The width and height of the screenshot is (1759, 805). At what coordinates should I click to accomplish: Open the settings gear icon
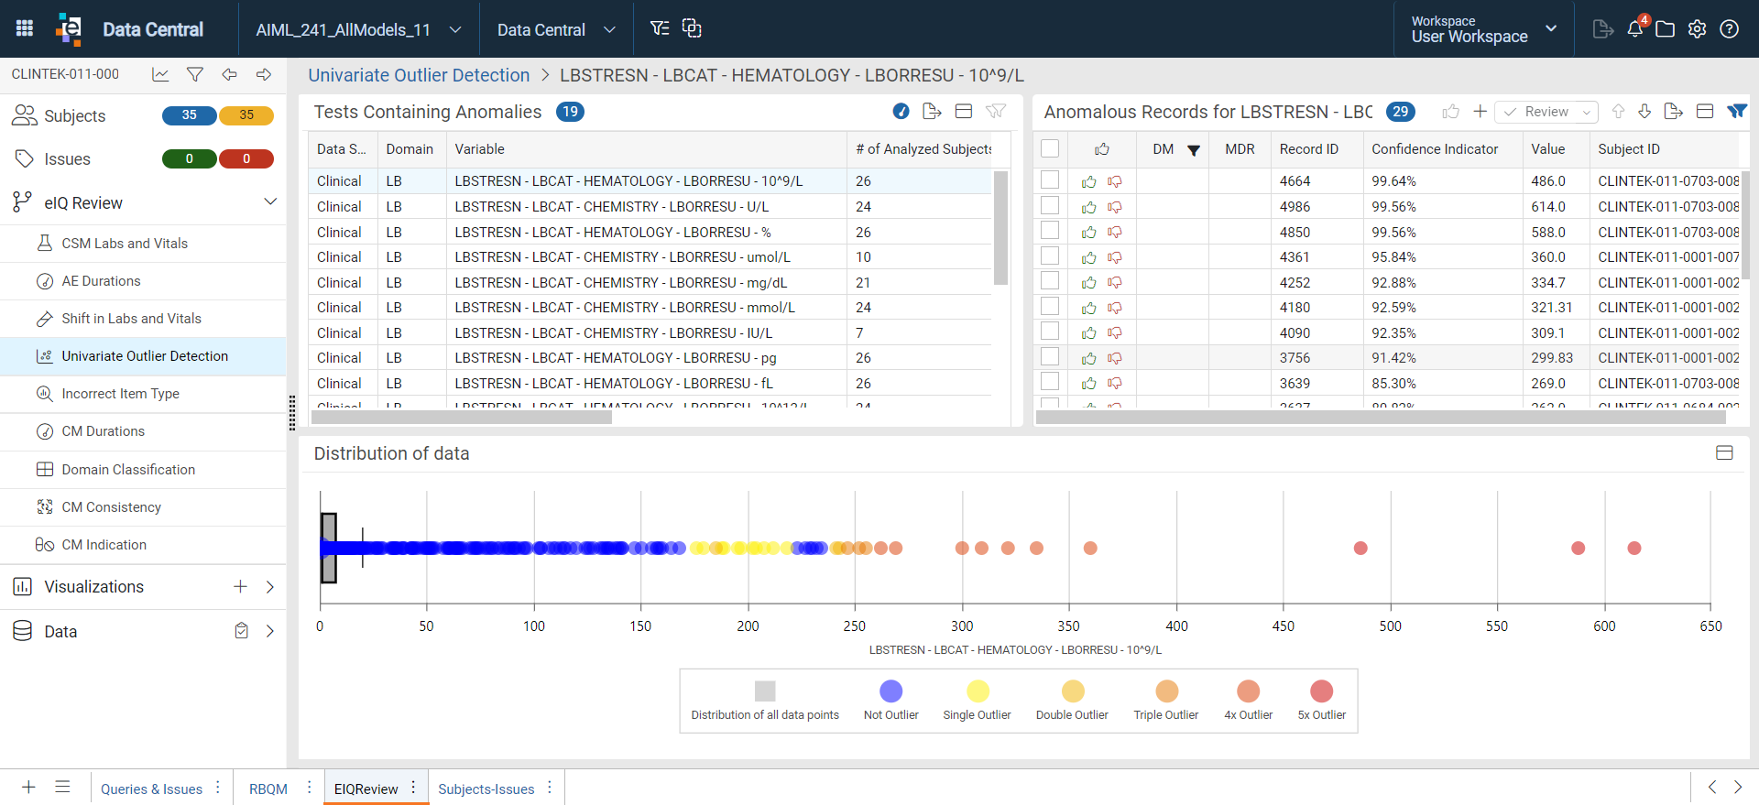pos(1697,28)
